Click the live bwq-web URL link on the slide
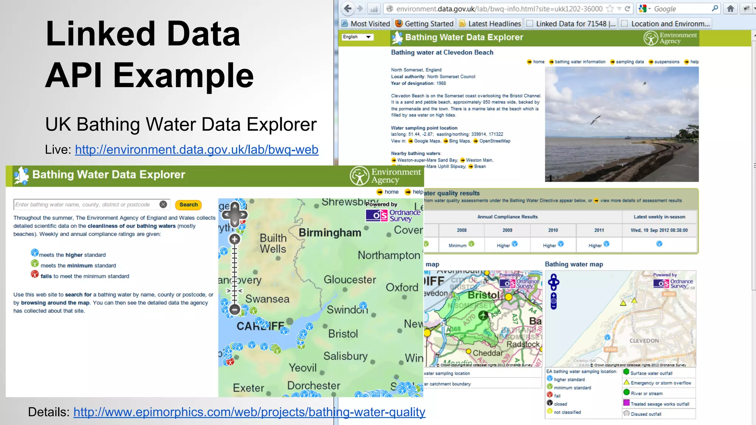 [196, 150]
